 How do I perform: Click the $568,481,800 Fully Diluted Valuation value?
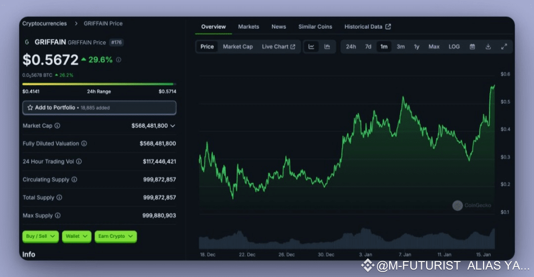[x=158, y=144]
